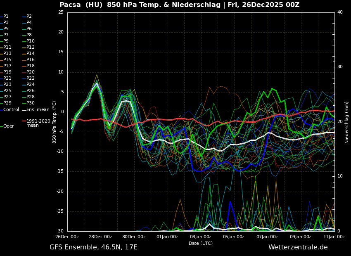The width and height of the screenshot is (351, 256).
Task: Select the 11Jan 00z date tick label
Action: click(x=334, y=237)
